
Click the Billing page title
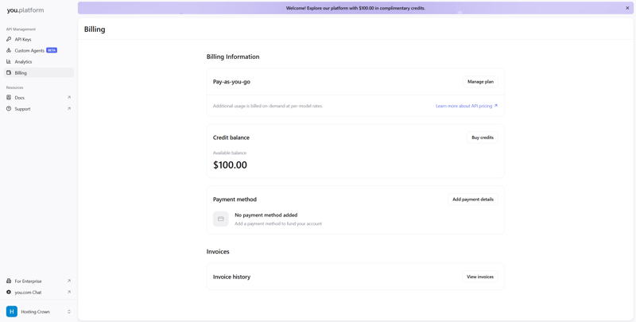point(95,29)
